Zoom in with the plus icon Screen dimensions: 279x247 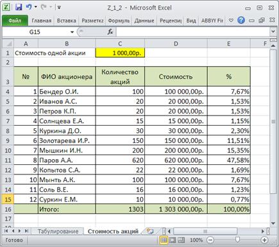pyautogui.click(x=264, y=240)
